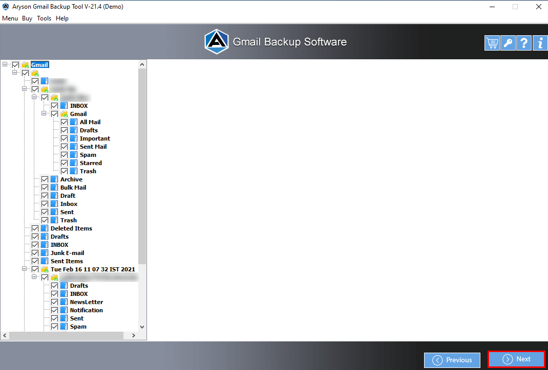Toggle the Bulk Mail checkbox

(45, 188)
